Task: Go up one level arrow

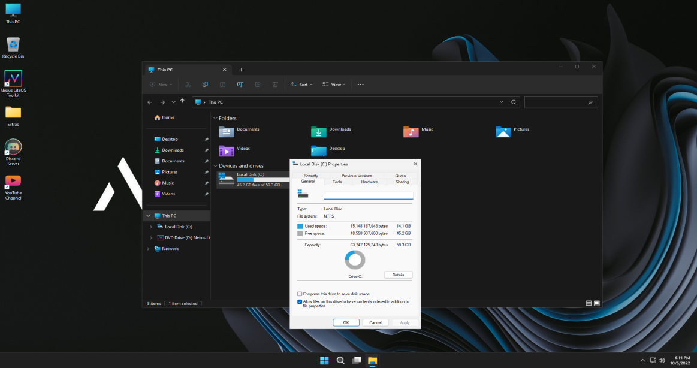Action: point(182,101)
